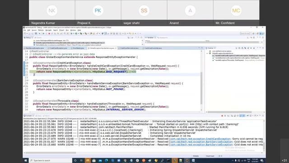This screenshot has height=163, width=289.
Task: Click the HttpStatus.NOT_FOUND text on line 27
Action: 108,89
